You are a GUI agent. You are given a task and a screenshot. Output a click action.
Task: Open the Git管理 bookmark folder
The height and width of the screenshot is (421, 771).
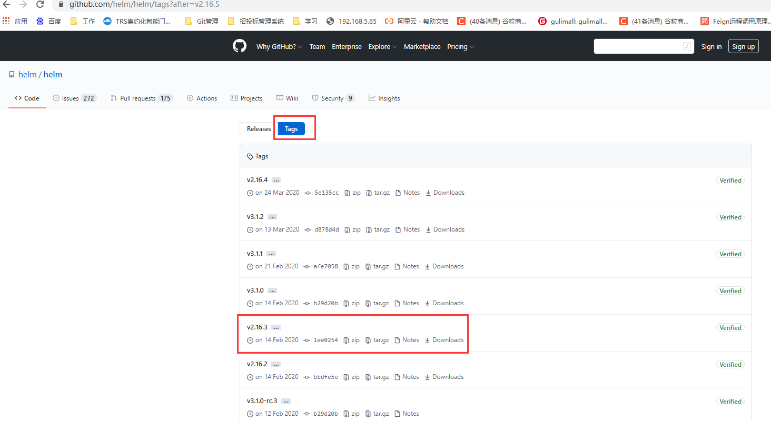pos(202,22)
